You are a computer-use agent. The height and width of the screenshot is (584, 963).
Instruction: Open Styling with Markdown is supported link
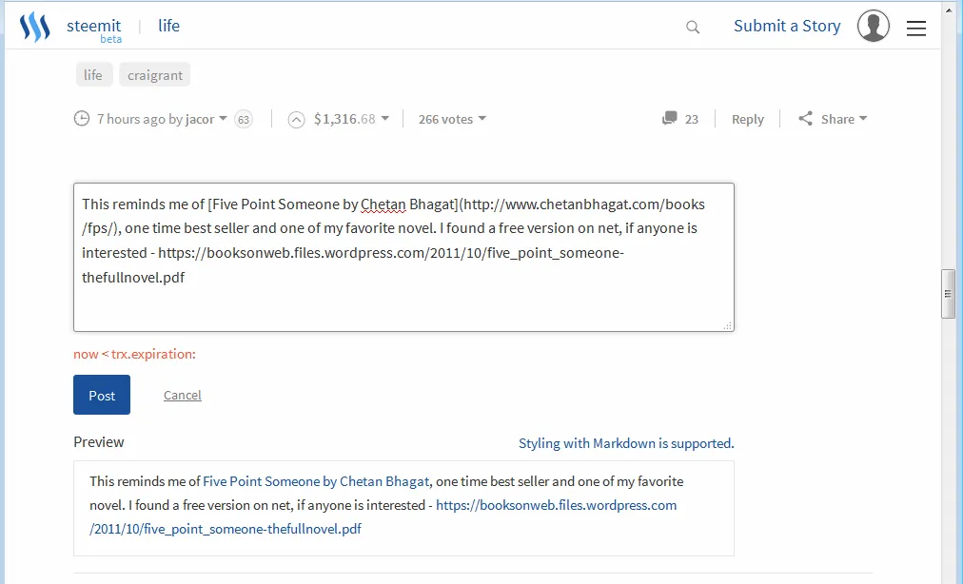(x=626, y=443)
